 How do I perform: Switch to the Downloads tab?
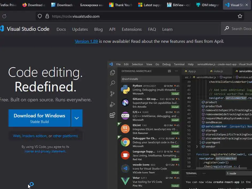pyautogui.click(x=62, y=5)
